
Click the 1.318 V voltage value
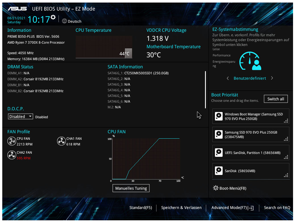coord(158,39)
